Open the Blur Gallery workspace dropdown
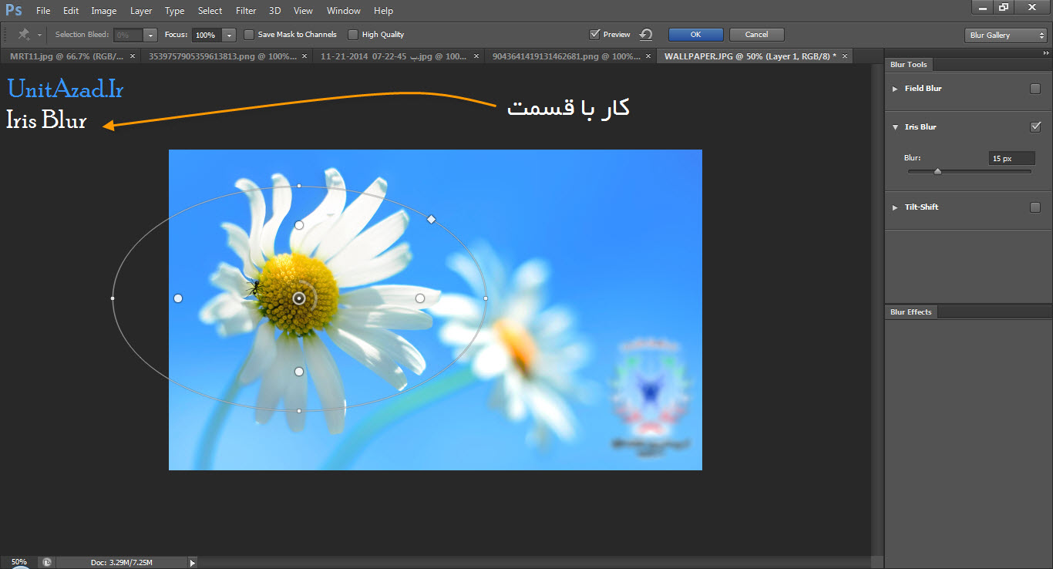 click(1004, 35)
